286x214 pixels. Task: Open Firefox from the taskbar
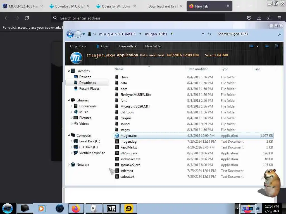pos(76,208)
